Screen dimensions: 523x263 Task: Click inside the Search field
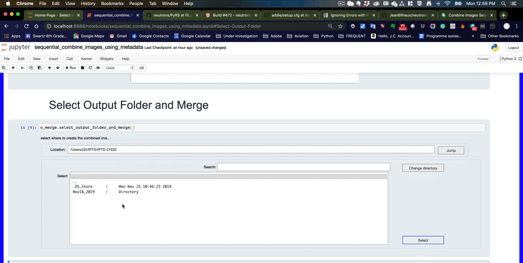pos(304,167)
